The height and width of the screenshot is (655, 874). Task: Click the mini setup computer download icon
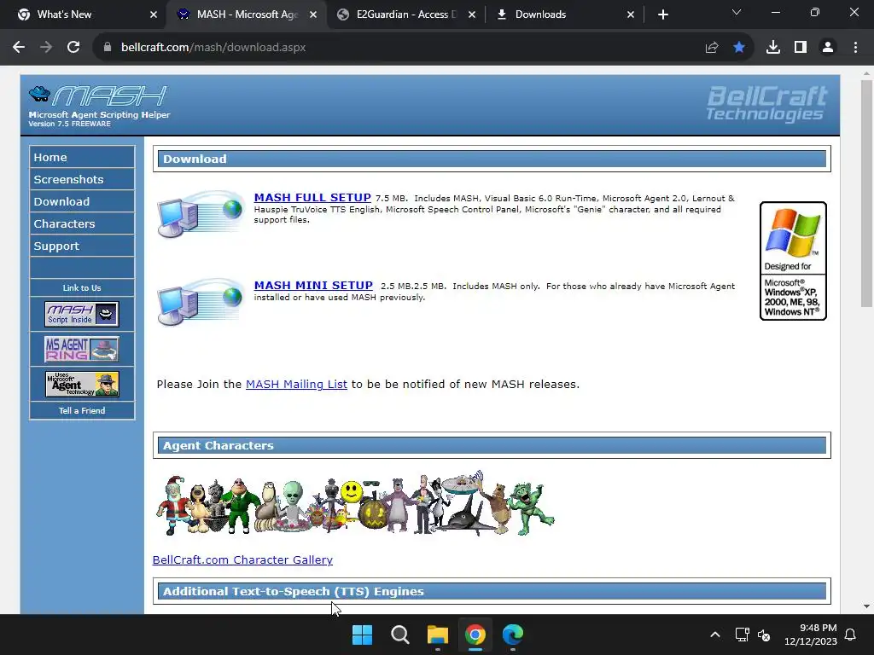pyautogui.click(x=201, y=302)
